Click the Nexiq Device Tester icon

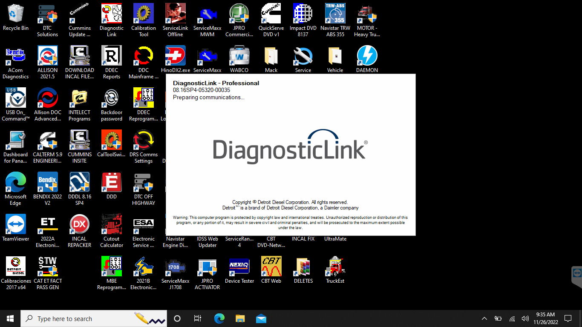(239, 267)
